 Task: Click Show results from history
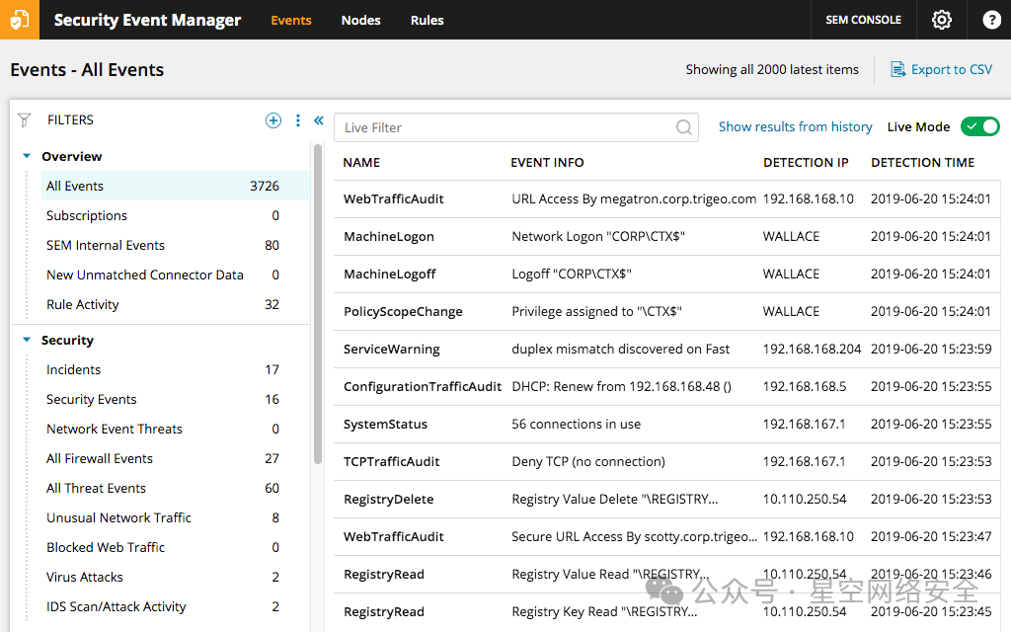tap(795, 126)
